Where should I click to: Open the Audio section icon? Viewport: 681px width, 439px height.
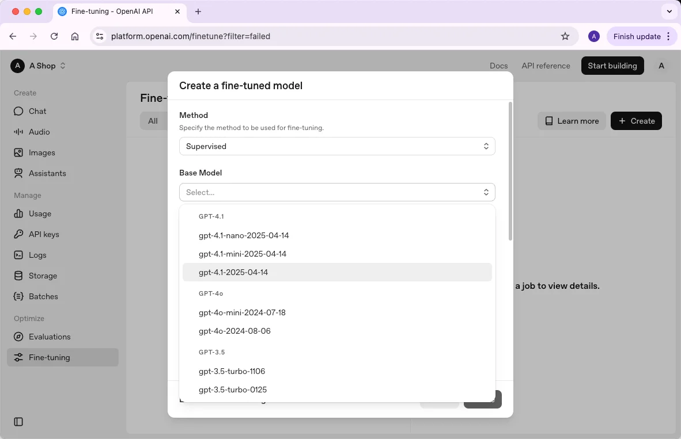pos(18,132)
